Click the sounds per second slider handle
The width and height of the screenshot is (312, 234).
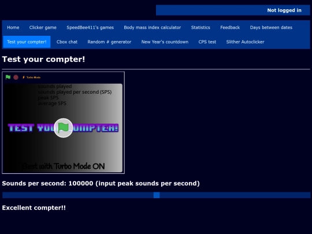pyautogui.click(x=157, y=195)
